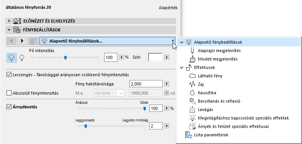Click the flare icon for Becsillanás és reflexió

(x=192, y=101)
